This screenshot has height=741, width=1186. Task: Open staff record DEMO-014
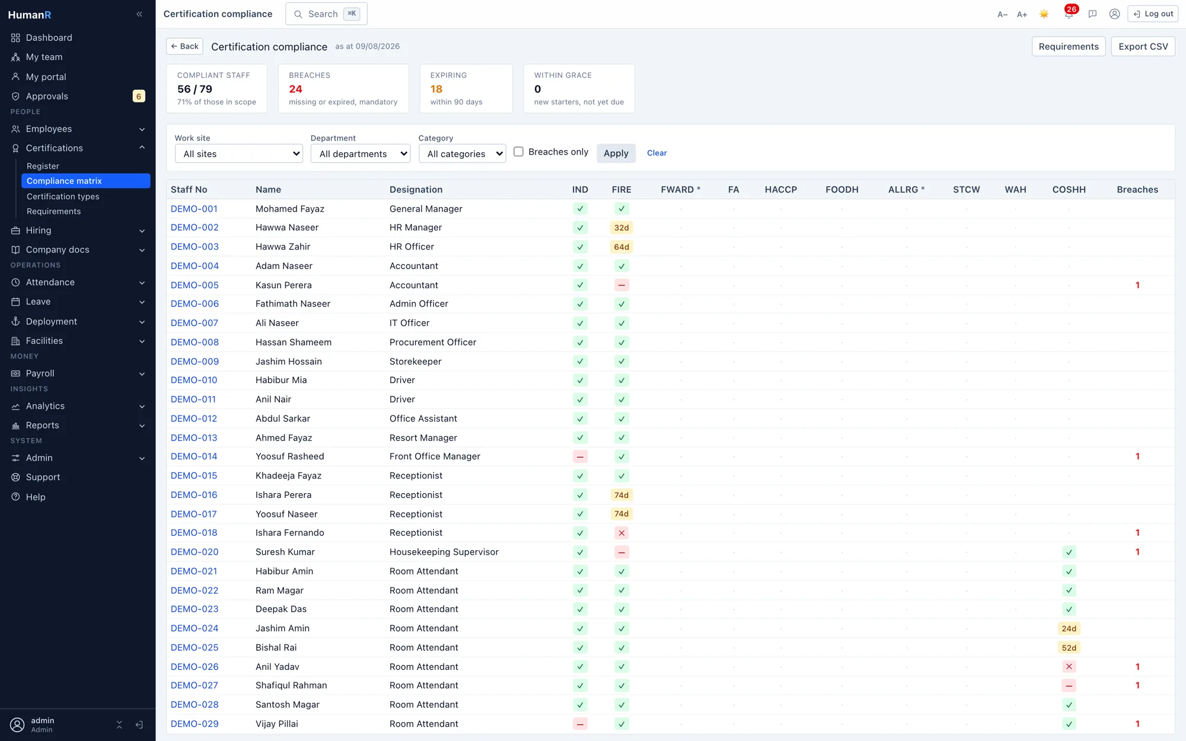(194, 456)
